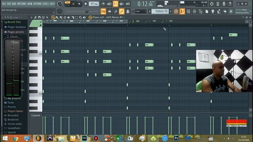
Task: Click the Pattern 19 selector
Action: click(160, 11)
